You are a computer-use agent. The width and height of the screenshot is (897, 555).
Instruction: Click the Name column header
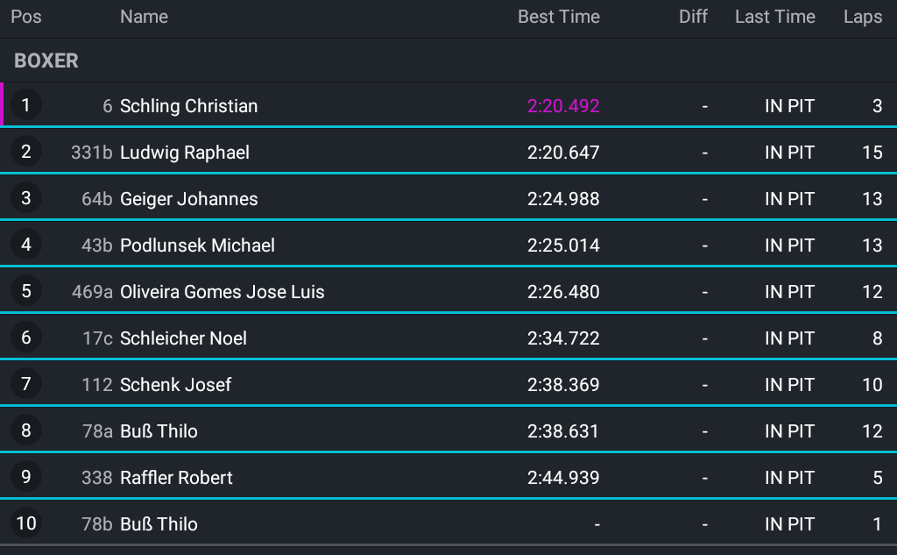click(x=145, y=17)
